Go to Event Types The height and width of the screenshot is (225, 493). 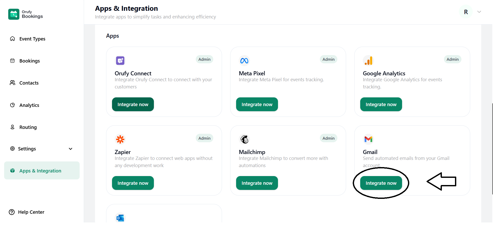pos(32,39)
